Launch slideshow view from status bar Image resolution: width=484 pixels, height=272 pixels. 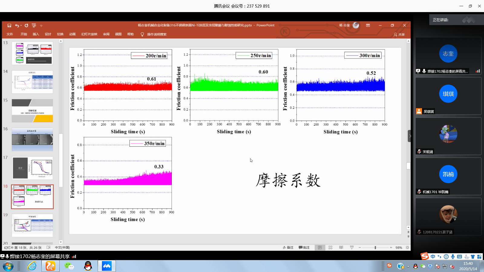point(352,248)
